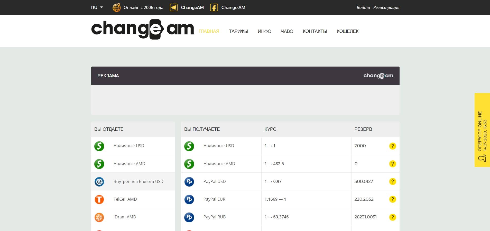The image size is (490, 231).
Task: Click the question mark for reserve 28231.0031
Action: pos(392,217)
